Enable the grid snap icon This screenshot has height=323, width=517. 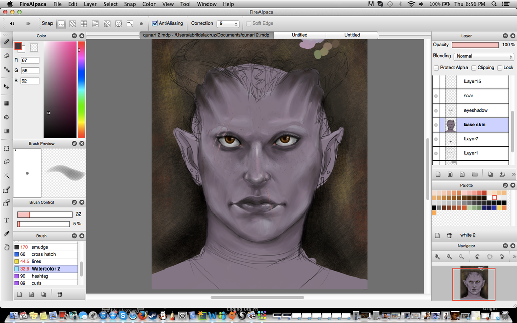[84, 24]
